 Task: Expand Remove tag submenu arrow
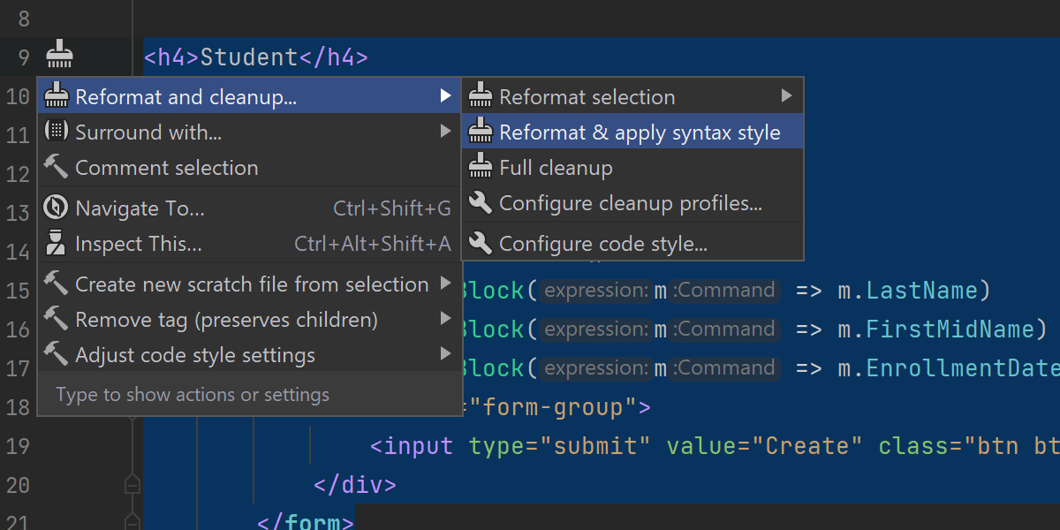(x=446, y=319)
